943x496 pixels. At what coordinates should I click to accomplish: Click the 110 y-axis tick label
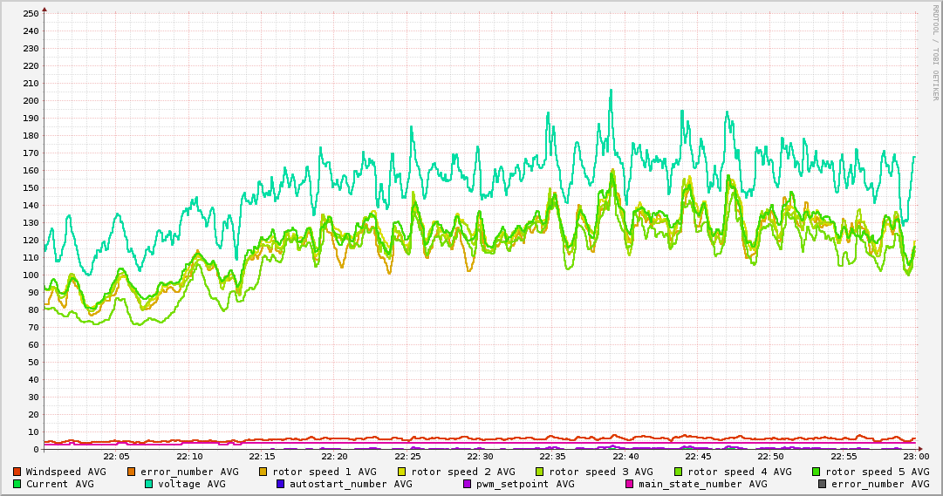pyautogui.click(x=30, y=257)
